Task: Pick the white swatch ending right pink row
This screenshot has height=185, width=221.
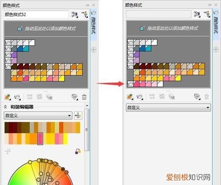Action: click(x=160, y=84)
